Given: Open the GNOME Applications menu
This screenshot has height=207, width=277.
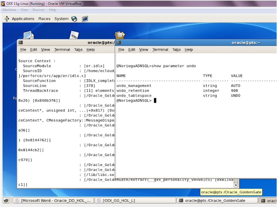Looking at the screenshot, I should click(x=23, y=19).
